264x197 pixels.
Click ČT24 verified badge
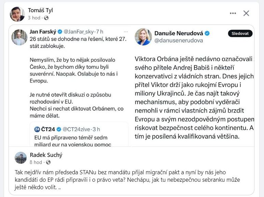coord(58,129)
